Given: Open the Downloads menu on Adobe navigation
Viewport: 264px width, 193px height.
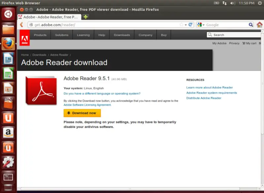Looking at the screenshot, I should 122,35.
